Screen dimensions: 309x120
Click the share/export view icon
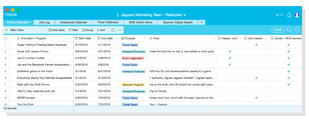(113, 30)
